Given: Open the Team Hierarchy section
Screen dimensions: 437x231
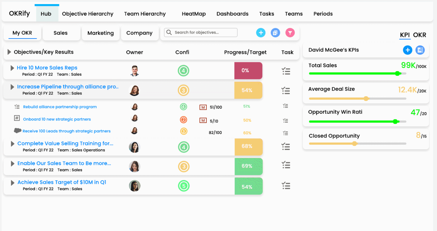Looking at the screenshot, I should pos(145,14).
